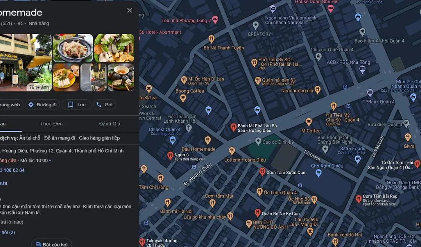Select the Takoyaki đường 20 Thước pin

[142, 242]
